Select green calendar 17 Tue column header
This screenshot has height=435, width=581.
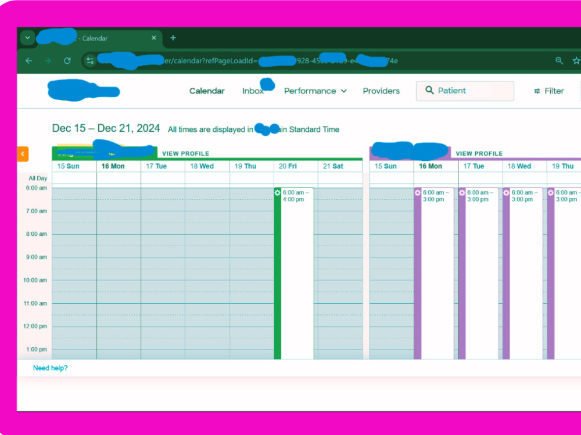163,166
